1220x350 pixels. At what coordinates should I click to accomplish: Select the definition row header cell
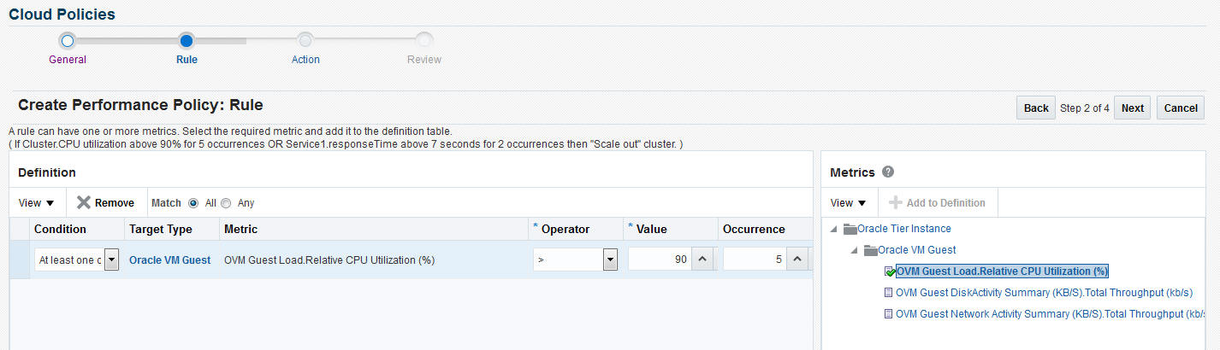pyautogui.click(x=19, y=260)
